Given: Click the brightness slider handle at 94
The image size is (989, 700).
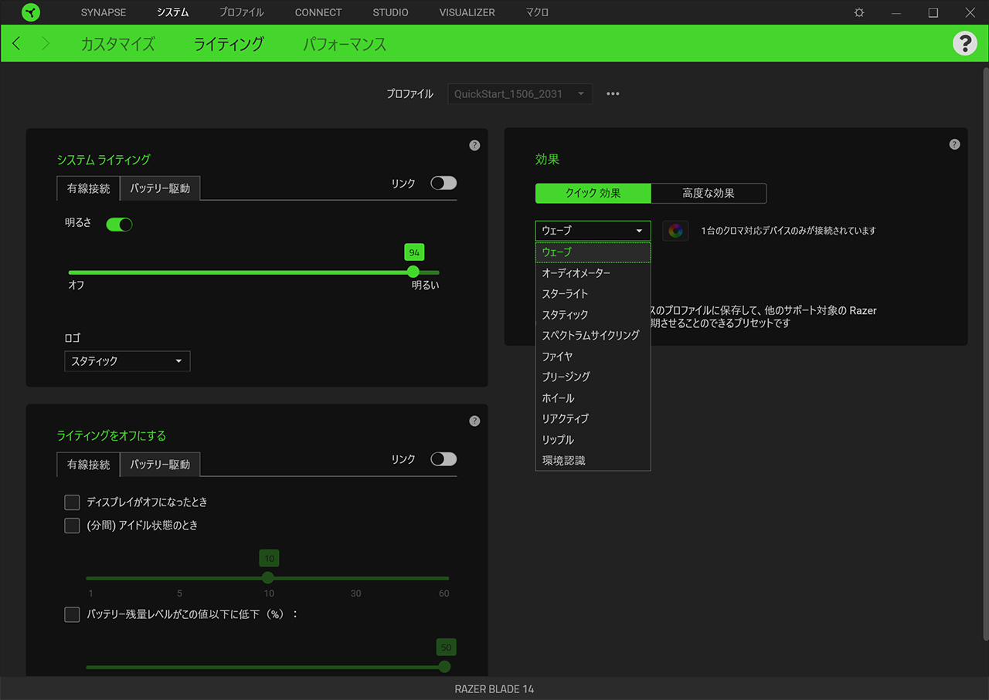Looking at the screenshot, I should pyautogui.click(x=413, y=272).
